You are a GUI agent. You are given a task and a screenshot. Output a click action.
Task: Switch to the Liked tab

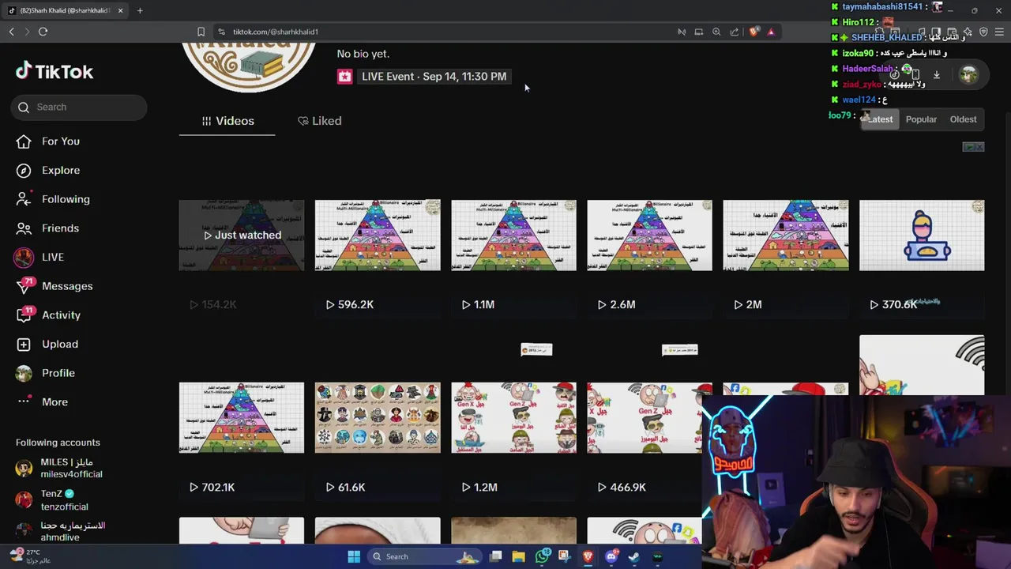[x=320, y=121]
